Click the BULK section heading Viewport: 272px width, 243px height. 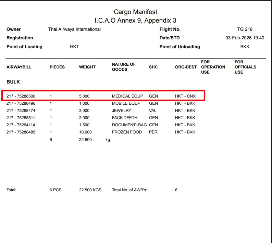13,82
